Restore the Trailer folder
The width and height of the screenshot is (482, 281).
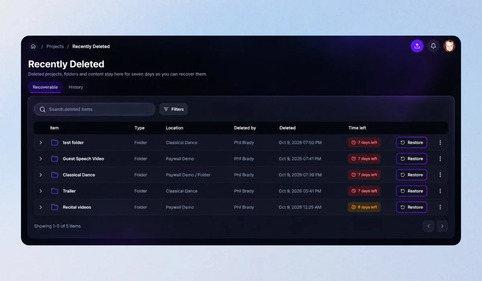click(412, 191)
